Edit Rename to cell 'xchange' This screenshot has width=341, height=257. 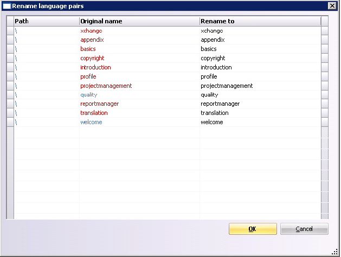(x=260, y=31)
